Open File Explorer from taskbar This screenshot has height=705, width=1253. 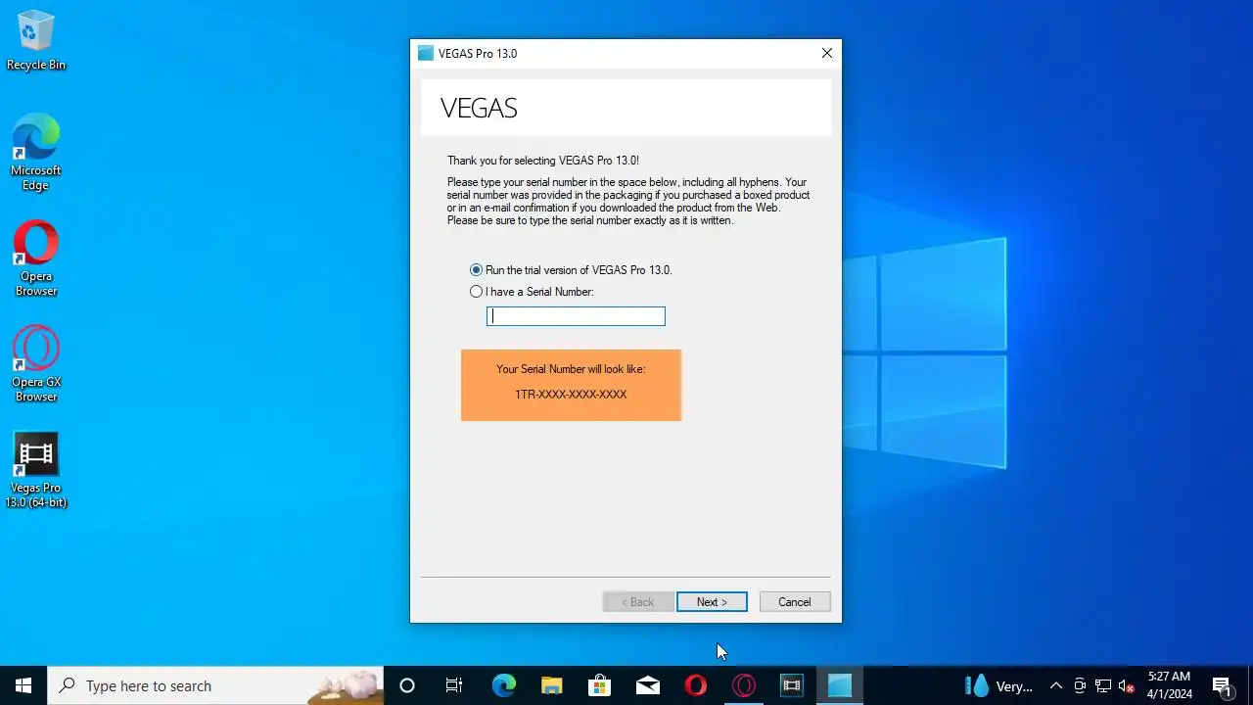pos(551,685)
